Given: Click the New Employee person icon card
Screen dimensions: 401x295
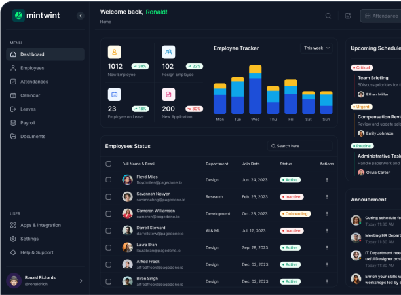Looking at the screenshot, I should click(114, 52).
